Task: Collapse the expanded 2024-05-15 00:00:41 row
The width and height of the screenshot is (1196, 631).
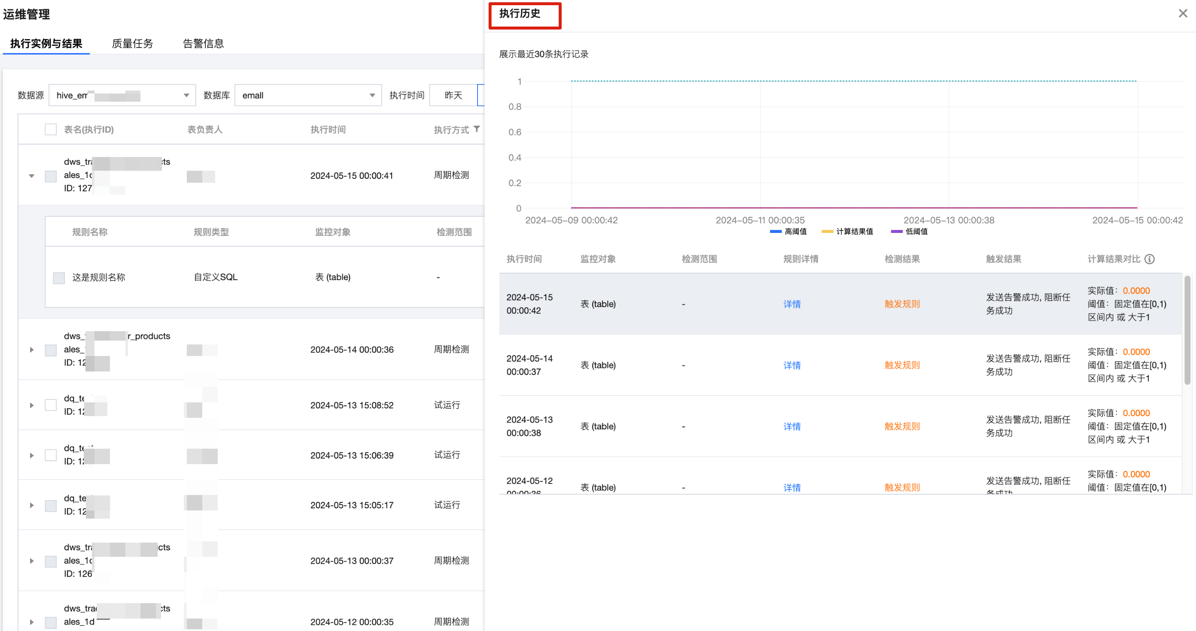Action: click(32, 176)
